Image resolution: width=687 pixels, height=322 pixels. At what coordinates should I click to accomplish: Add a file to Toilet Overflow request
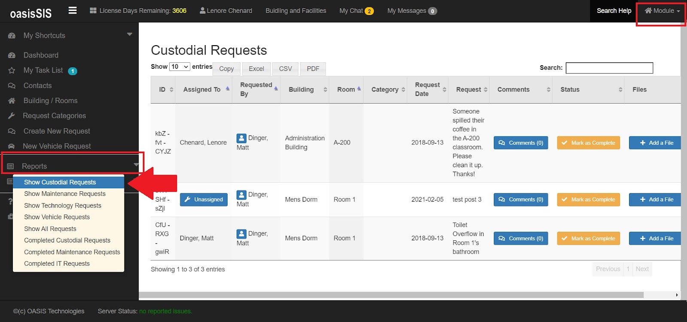pos(655,239)
